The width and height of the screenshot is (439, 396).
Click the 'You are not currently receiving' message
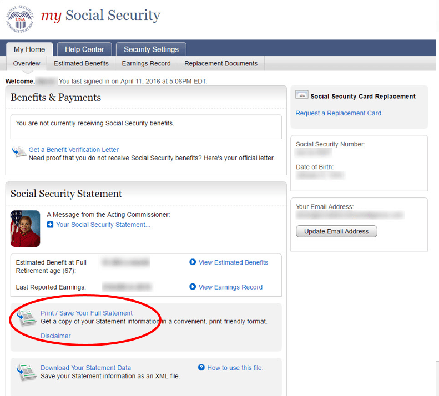[x=95, y=124]
